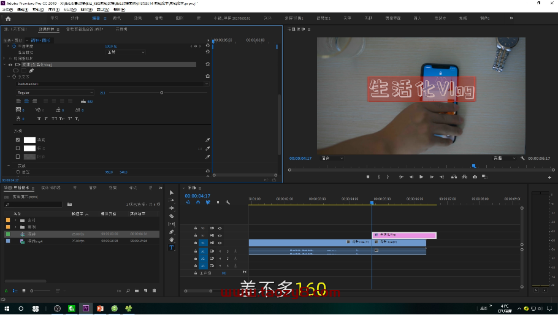Viewport: 558px width, 315px height.
Task: Mute the A1 audio track
Action: coord(220,251)
